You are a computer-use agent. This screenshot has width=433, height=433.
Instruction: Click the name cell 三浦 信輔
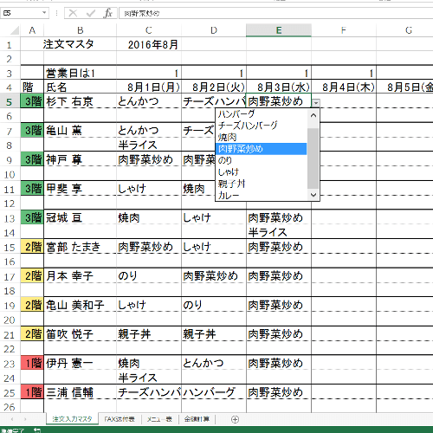81,392
